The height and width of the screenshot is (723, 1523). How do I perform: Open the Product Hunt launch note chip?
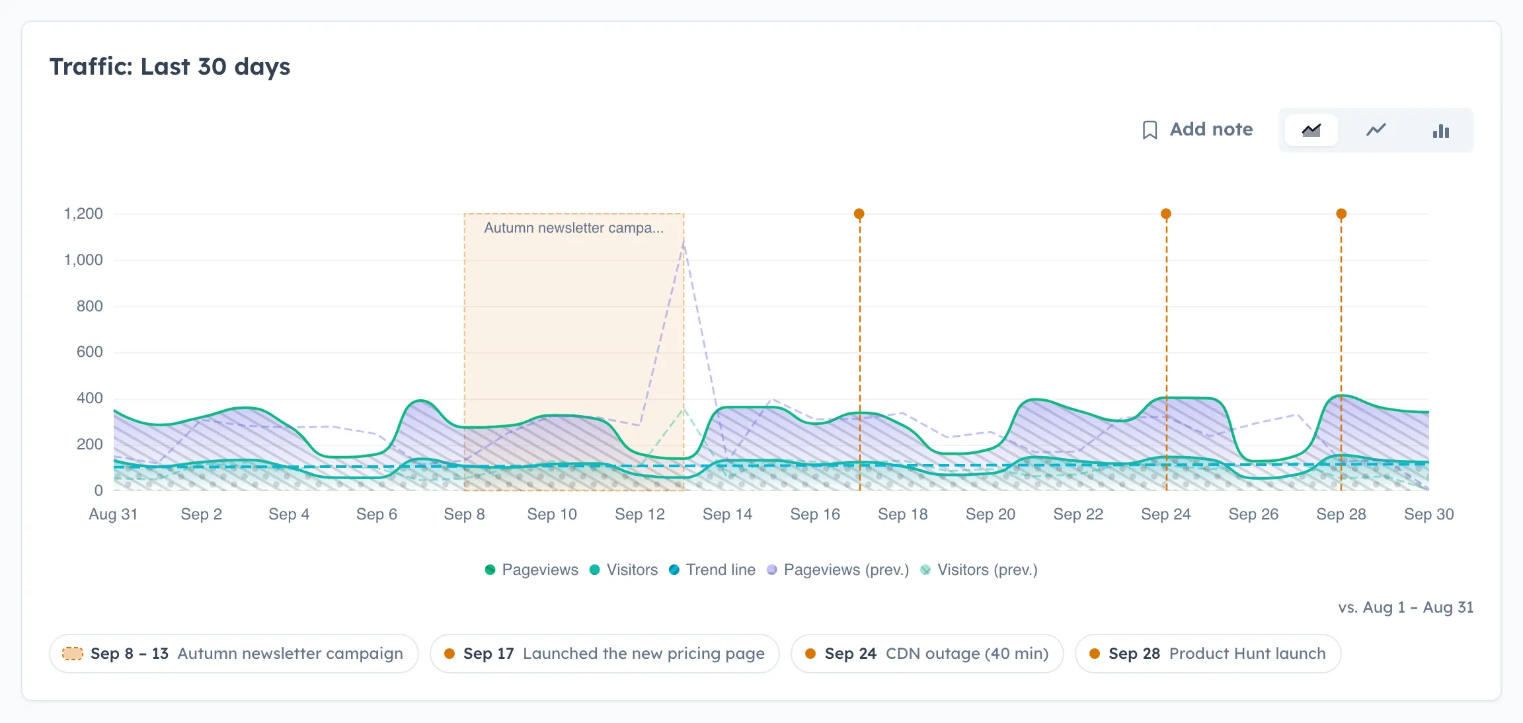1208,654
